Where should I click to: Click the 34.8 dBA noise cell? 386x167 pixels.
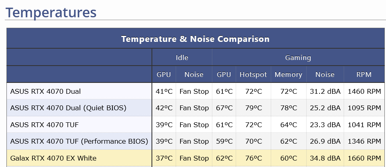tap(325, 158)
